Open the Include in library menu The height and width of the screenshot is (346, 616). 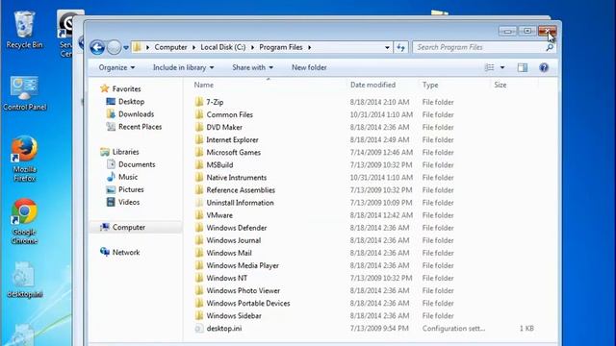pyautogui.click(x=183, y=67)
